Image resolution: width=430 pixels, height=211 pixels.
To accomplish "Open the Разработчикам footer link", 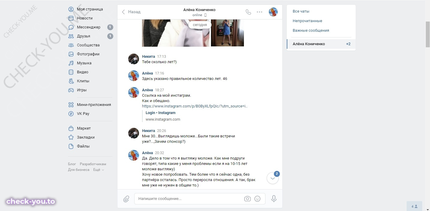I will [x=93, y=164].
